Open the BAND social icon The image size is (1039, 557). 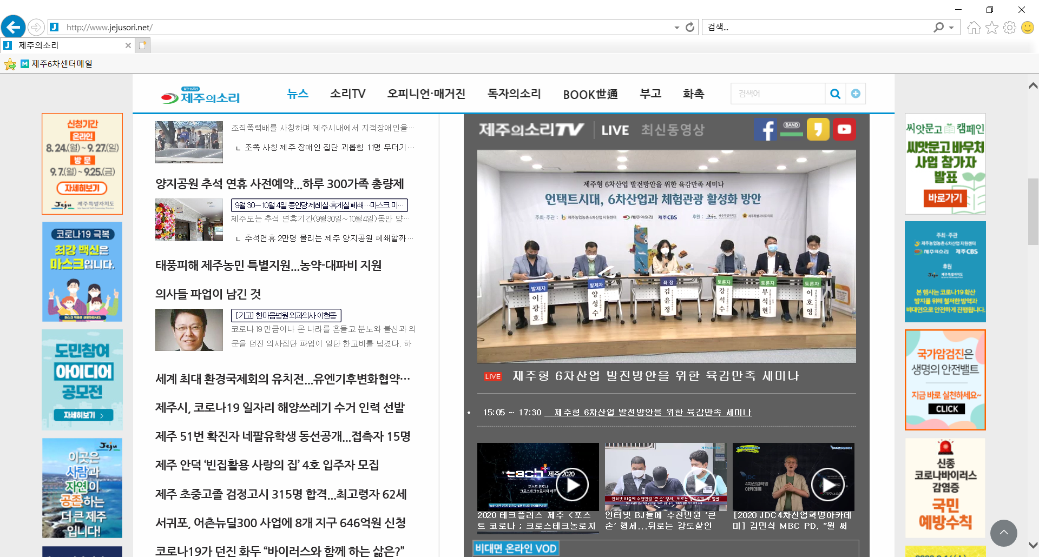[x=791, y=129]
